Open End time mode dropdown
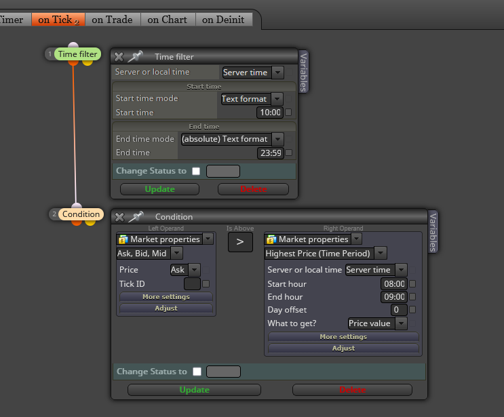Viewport: 504px width, 417px height. (x=233, y=139)
